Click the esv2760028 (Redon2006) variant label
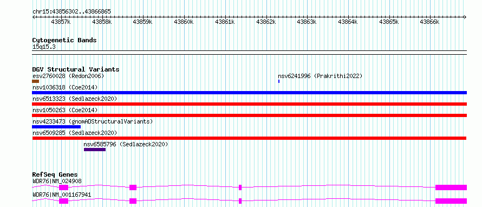482x207 pixels. 68,76
